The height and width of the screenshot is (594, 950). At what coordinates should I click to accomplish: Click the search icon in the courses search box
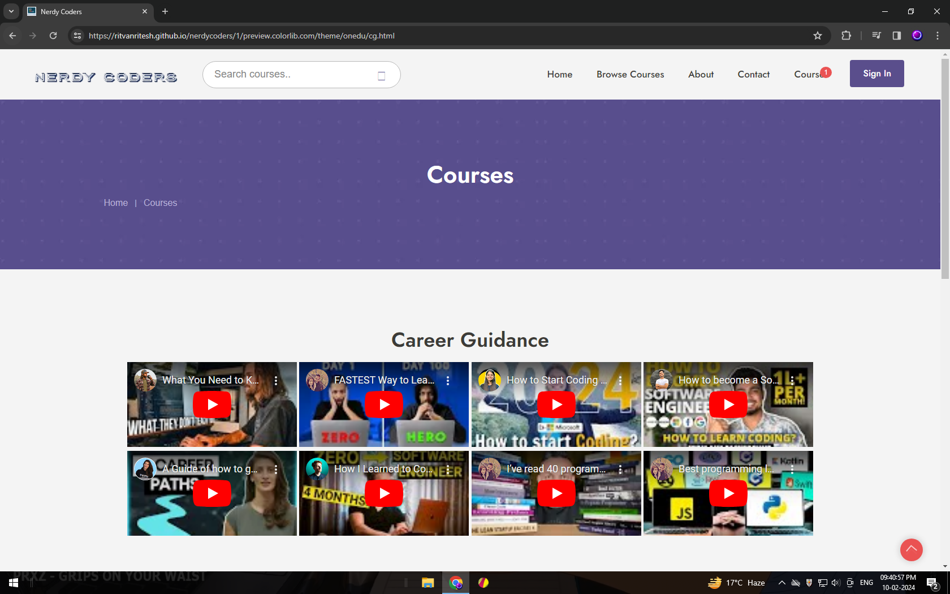(x=382, y=76)
